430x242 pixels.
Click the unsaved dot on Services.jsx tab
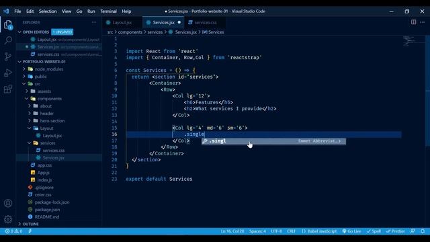coord(179,22)
